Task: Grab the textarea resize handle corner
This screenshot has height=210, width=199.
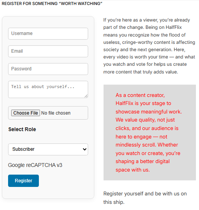Action: click(x=86, y=96)
